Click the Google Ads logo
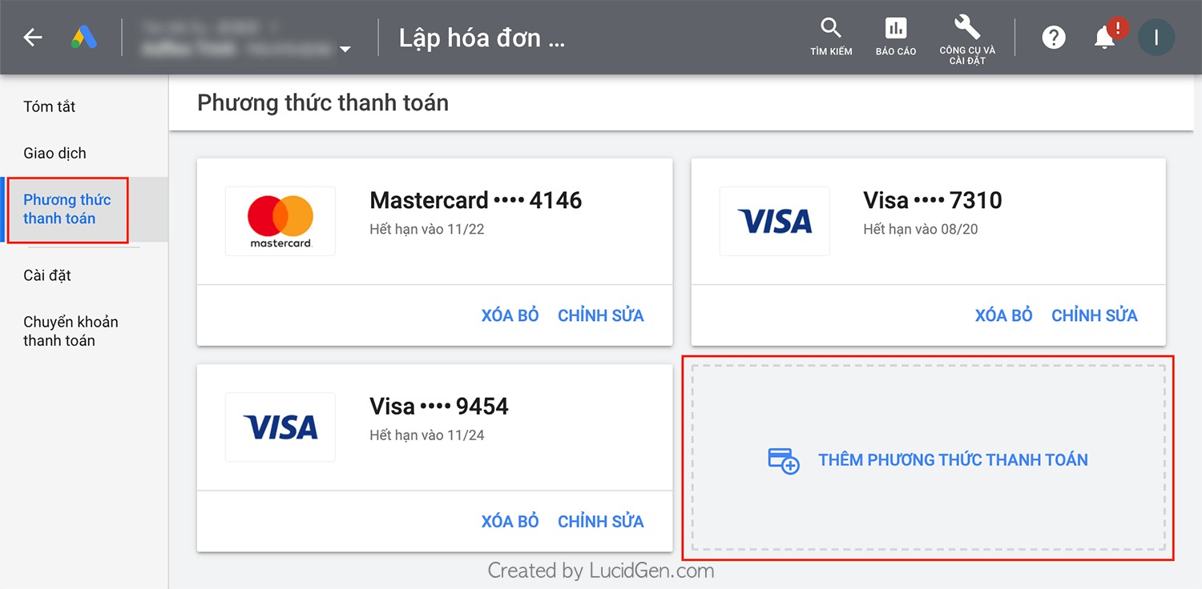The image size is (1202, 589). 83,38
